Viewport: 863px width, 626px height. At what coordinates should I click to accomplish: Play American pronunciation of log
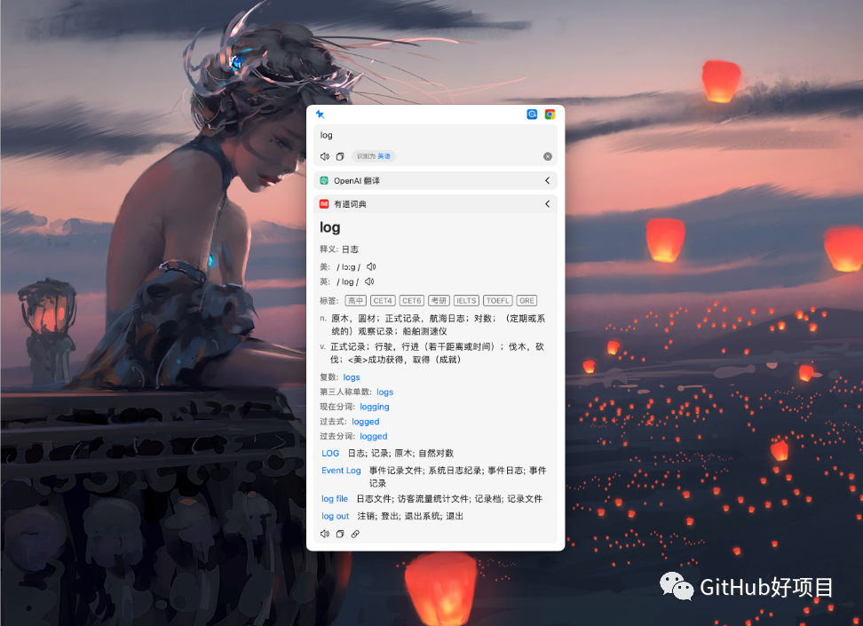click(371, 266)
